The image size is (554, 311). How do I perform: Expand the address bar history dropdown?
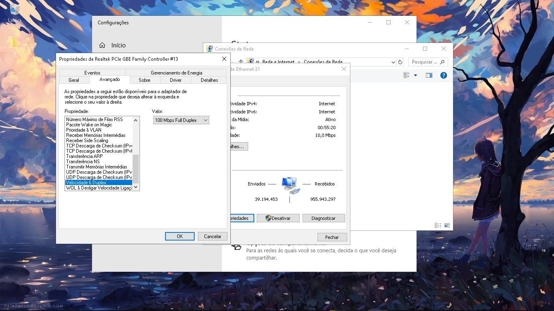click(x=393, y=62)
